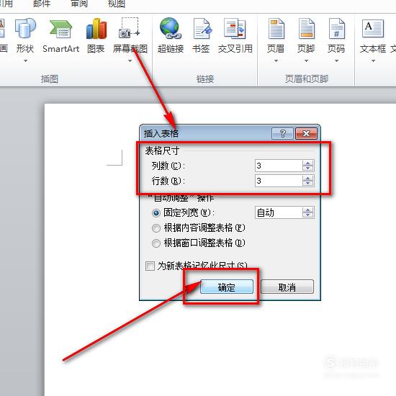396x396 pixels.
Task: Increase the row count (行数) spinner
Action: point(308,179)
